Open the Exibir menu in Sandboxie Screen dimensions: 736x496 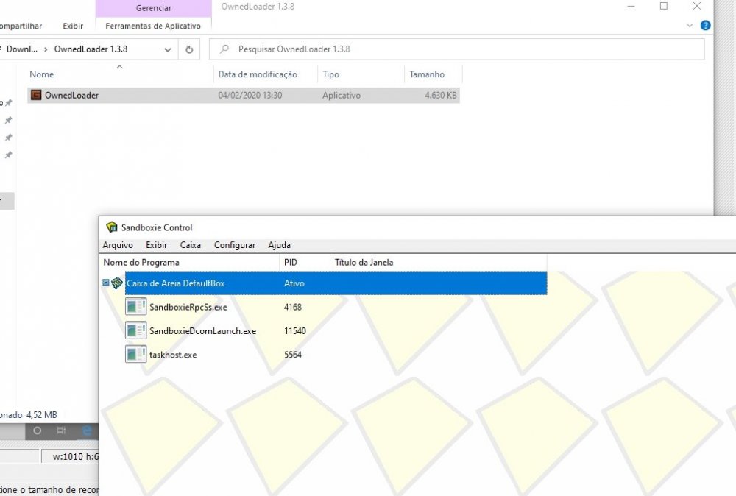click(156, 245)
